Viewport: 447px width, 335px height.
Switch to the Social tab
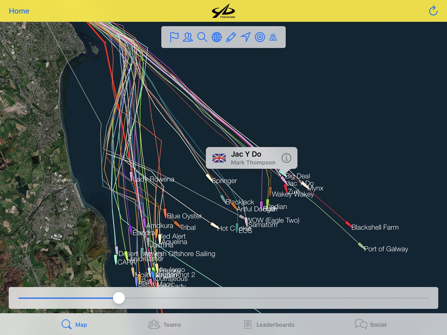371,324
